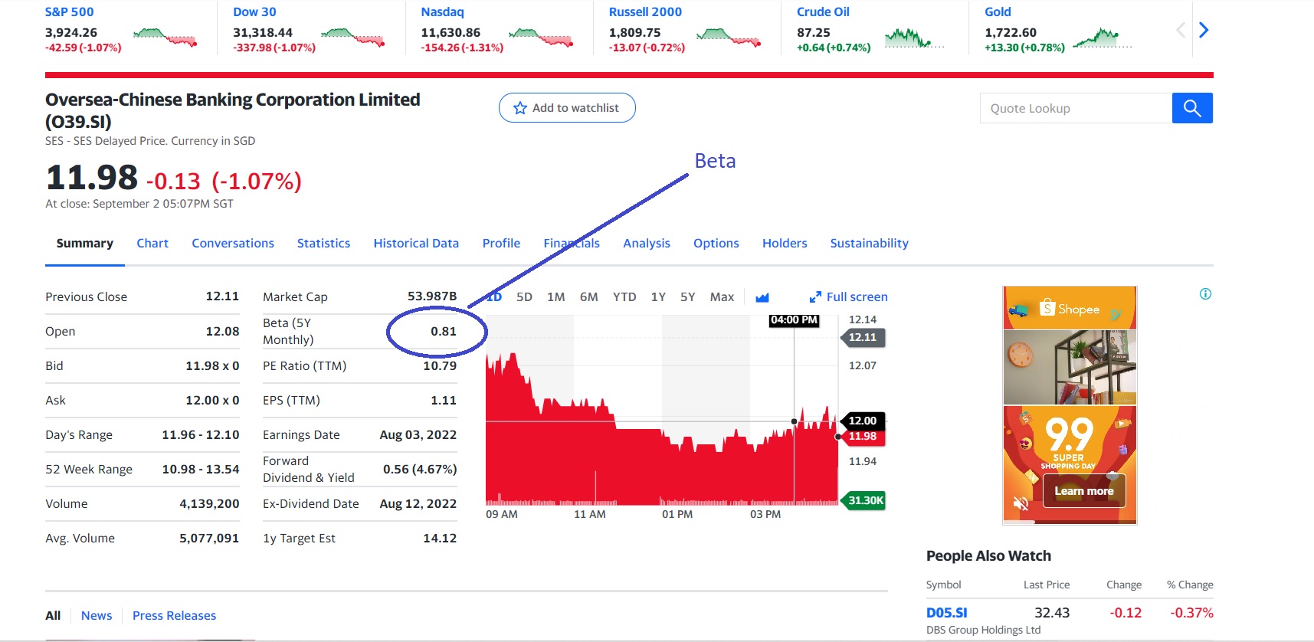Screen dimensions: 1314x642
Task: Open the Sustainability tab
Action: (870, 243)
